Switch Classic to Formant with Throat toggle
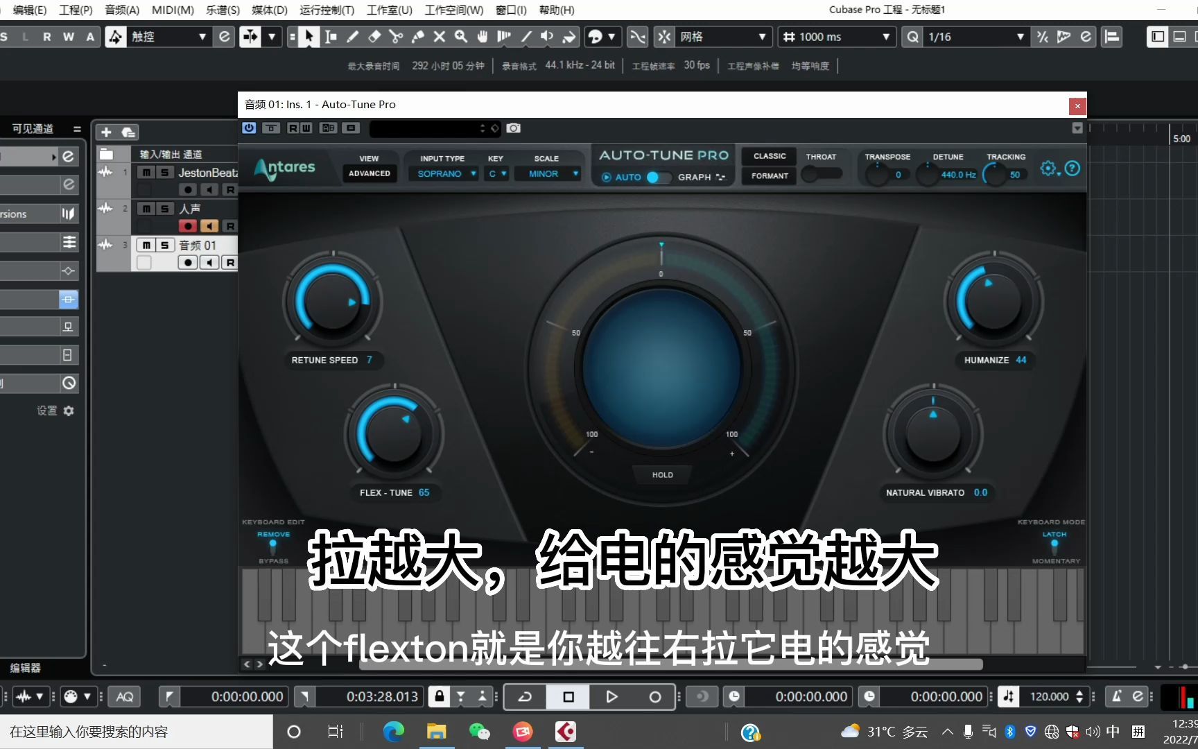 [822, 174]
